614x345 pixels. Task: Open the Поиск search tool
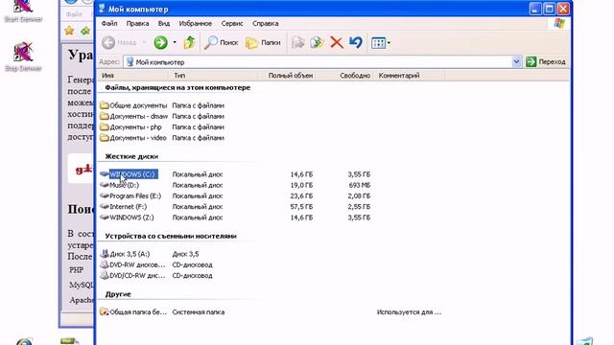(x=222, y=42)
